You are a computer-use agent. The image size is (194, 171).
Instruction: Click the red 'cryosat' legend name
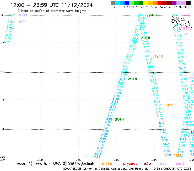(x=130, y=163)
